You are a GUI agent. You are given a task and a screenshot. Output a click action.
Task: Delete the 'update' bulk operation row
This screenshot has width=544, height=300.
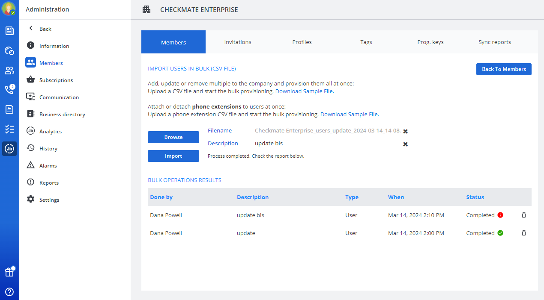tap(523, 233)
